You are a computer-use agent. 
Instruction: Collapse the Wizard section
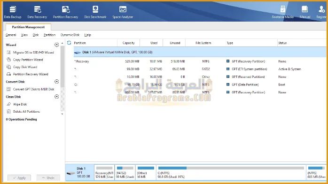pyautogui.click(x=56, y=45)
